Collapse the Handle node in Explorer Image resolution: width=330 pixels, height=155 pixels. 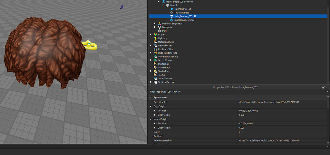tap(163, 5)
